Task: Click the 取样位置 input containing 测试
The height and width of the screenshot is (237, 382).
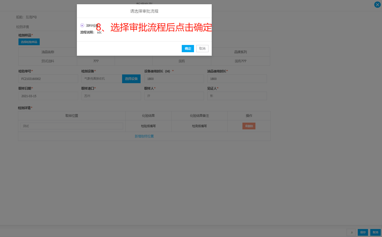Action: tap(72, 126)
